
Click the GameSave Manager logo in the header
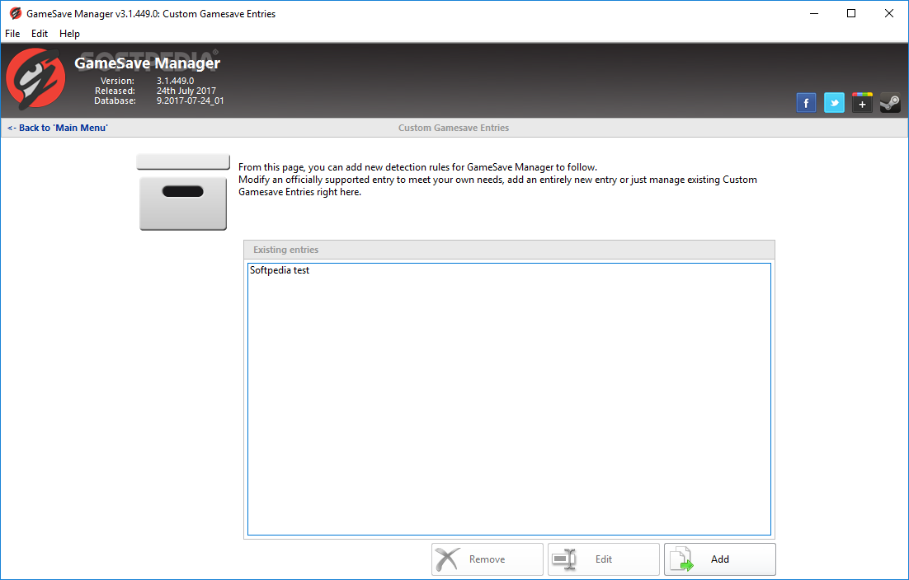tap(35, 79)
